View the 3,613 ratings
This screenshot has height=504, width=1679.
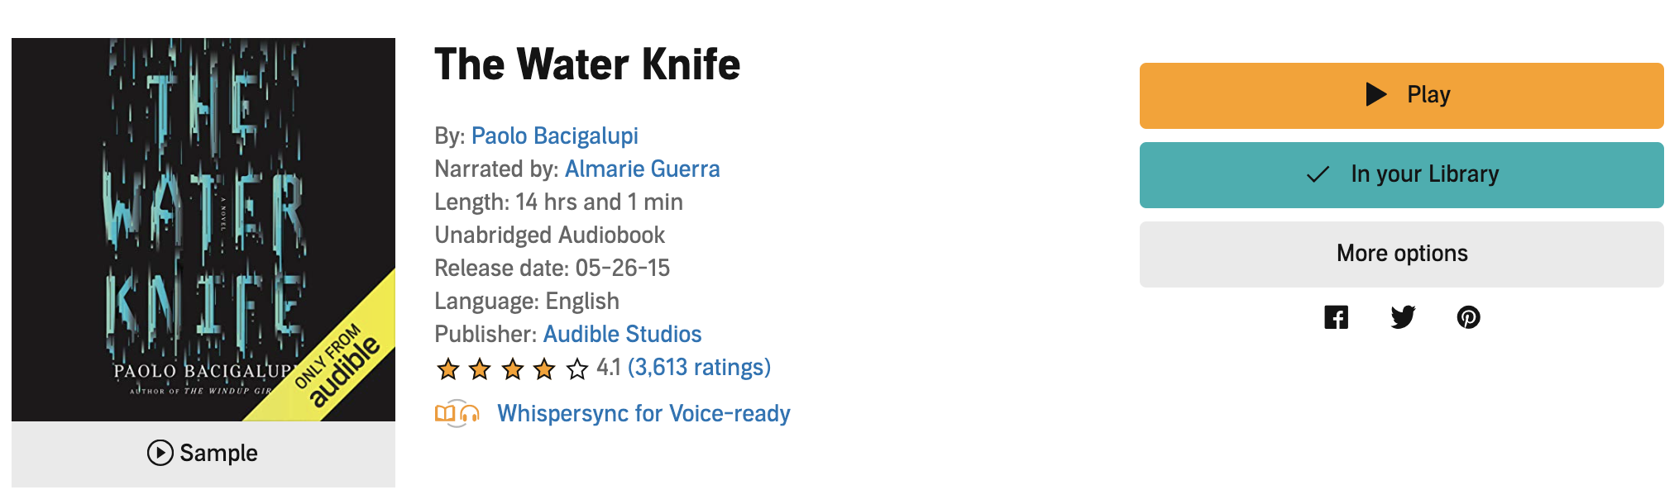click(x=699, y=367)
